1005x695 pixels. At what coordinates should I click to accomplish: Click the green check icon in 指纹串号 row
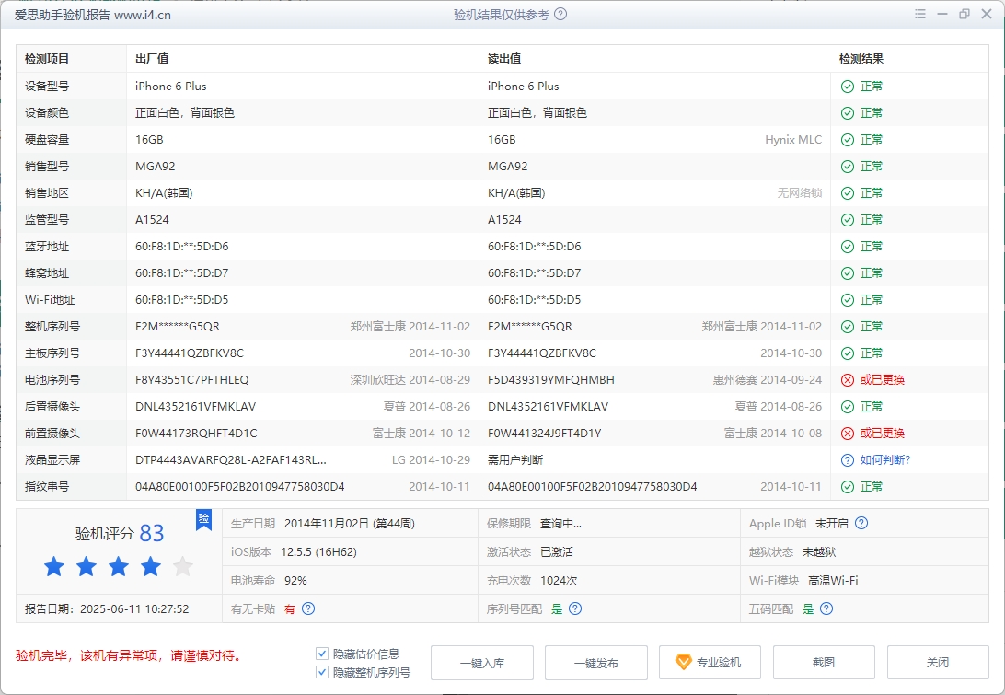click(848, 487)
